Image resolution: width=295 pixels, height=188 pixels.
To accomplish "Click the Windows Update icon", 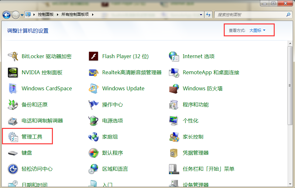I will 93,89.
